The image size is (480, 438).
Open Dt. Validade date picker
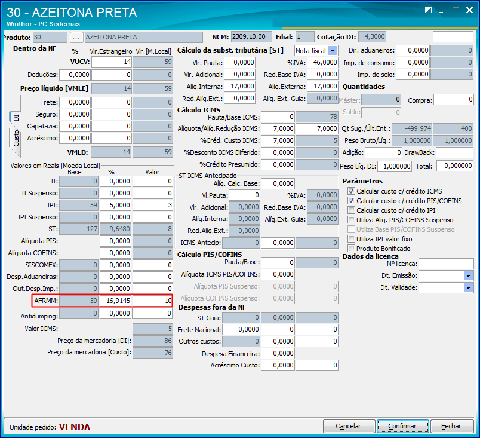(468, 288)
